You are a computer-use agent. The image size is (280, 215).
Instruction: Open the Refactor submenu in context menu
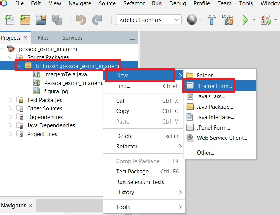[x=143, y=147]
